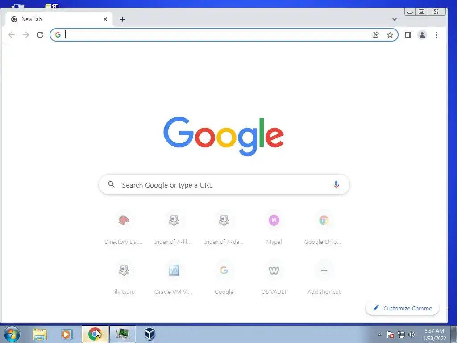Click the Search Google or type a URL box
The width and height of the screenshot is (457, 343).
(224, 184)
